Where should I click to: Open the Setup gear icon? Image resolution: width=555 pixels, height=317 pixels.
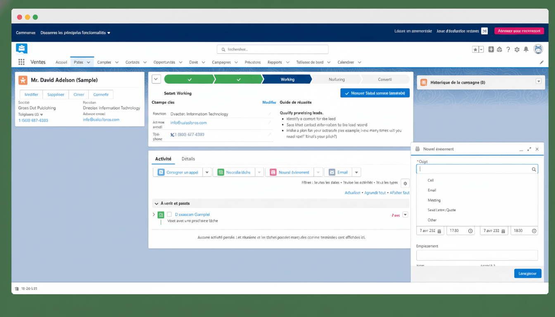click(x=517, y=49)
